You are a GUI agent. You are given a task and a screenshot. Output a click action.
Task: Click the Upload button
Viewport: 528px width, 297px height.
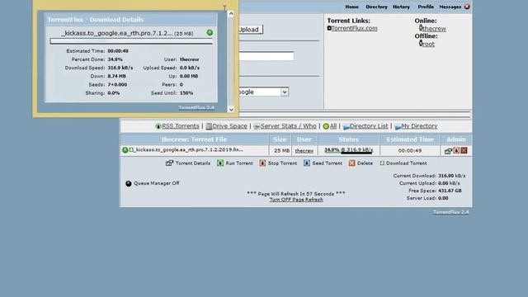[x=250, y=30]
